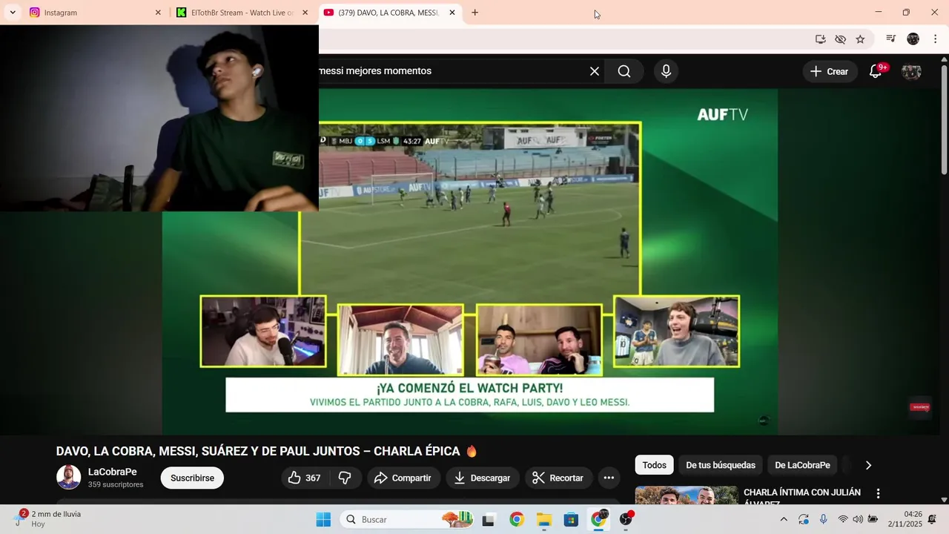949x534 pixels.
Task: Open the Charla íntima con Julián Álvarez thumbnail
Action: point(687,495)
